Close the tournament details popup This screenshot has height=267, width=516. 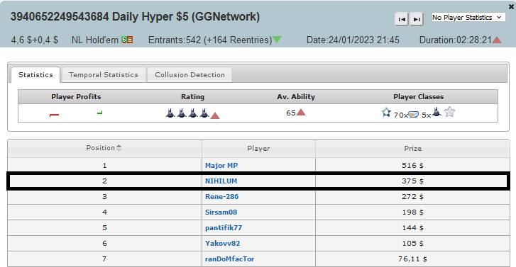(x=512, y=6)
